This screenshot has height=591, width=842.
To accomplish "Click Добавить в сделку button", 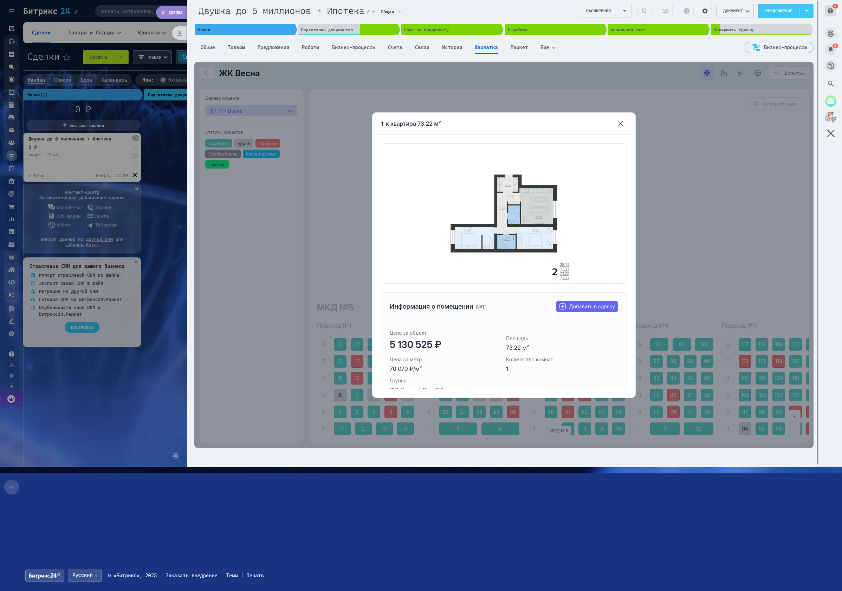I will [587, 307].
